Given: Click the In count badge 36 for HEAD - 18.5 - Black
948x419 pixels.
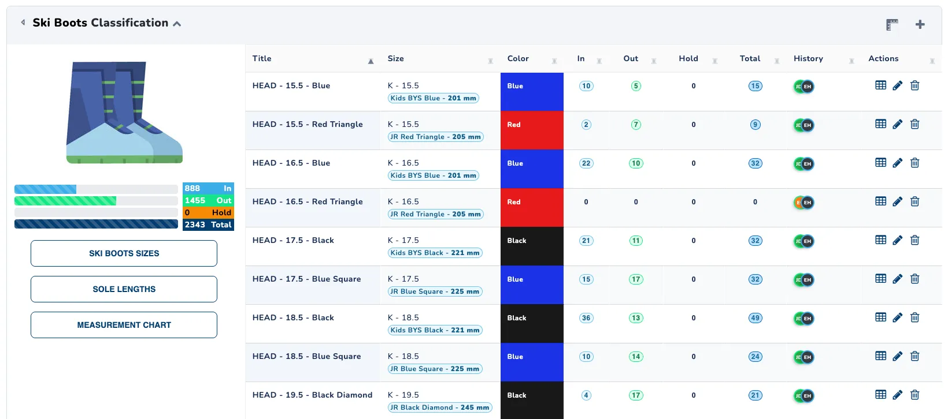Looking at the screenshot, I should click(x=586, y=318).
